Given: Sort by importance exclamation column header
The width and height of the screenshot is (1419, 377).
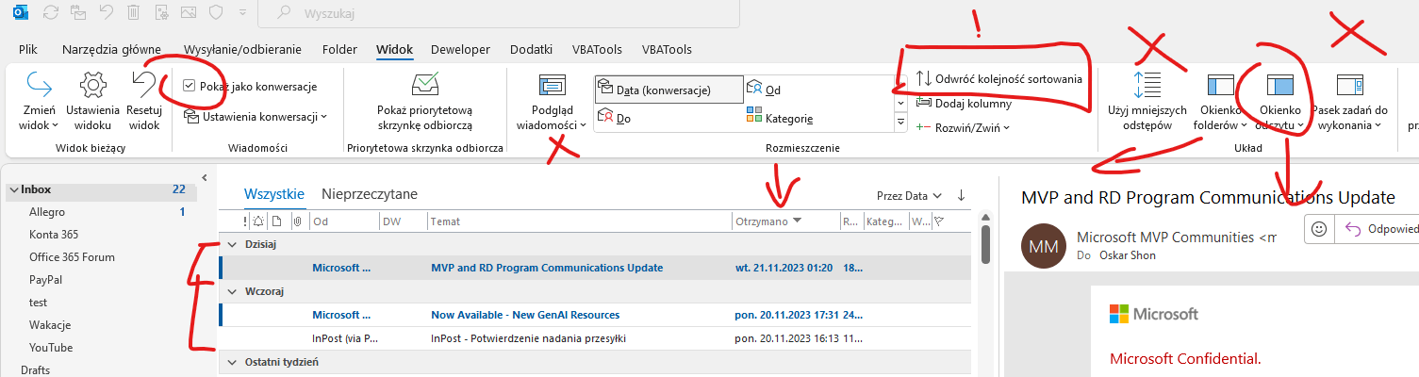Looking at the screenshot, I should [246, 221].
